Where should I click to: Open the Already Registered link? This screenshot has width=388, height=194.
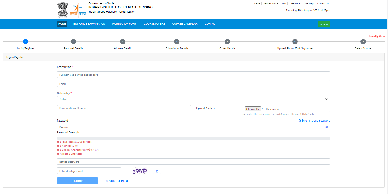coord(117,181)
